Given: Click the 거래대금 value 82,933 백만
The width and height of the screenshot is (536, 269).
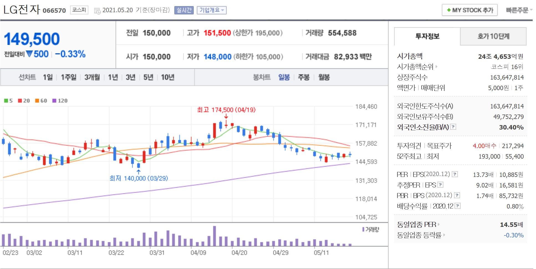Looking at the screenshot, I should [353, 57].
